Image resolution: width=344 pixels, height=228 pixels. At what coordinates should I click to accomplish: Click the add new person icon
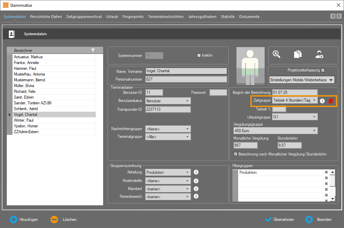(319, 55)
